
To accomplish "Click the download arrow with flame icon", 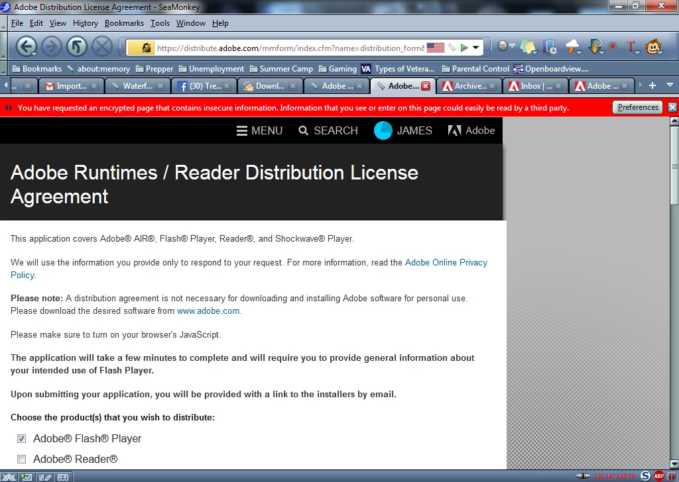I will [x=595, y=46].
